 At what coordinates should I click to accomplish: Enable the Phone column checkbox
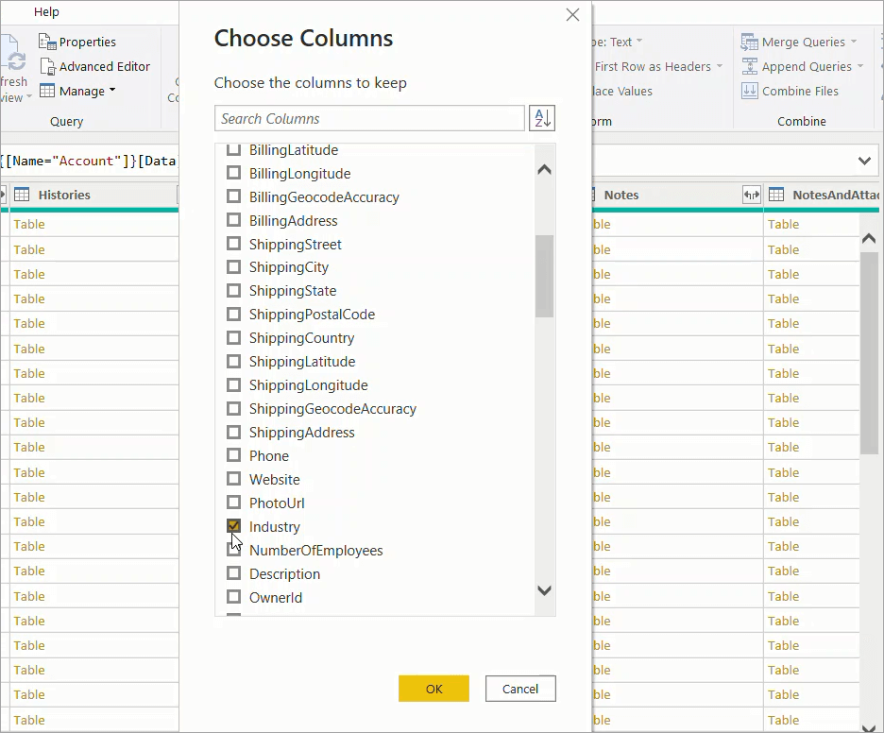tap(233, 455)
